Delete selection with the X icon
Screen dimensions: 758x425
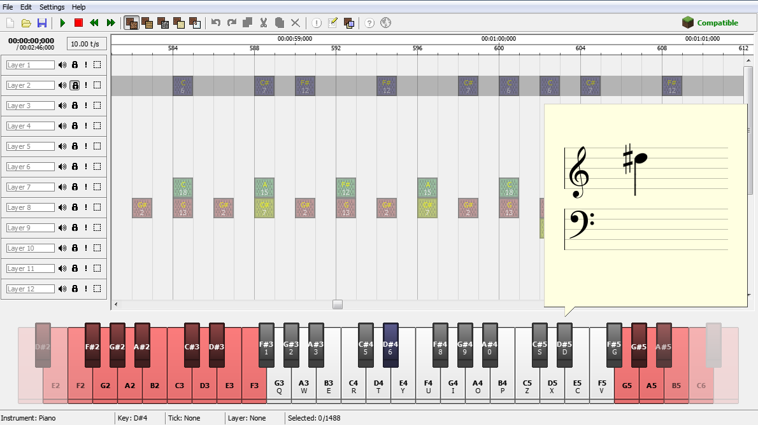[296, 23]
